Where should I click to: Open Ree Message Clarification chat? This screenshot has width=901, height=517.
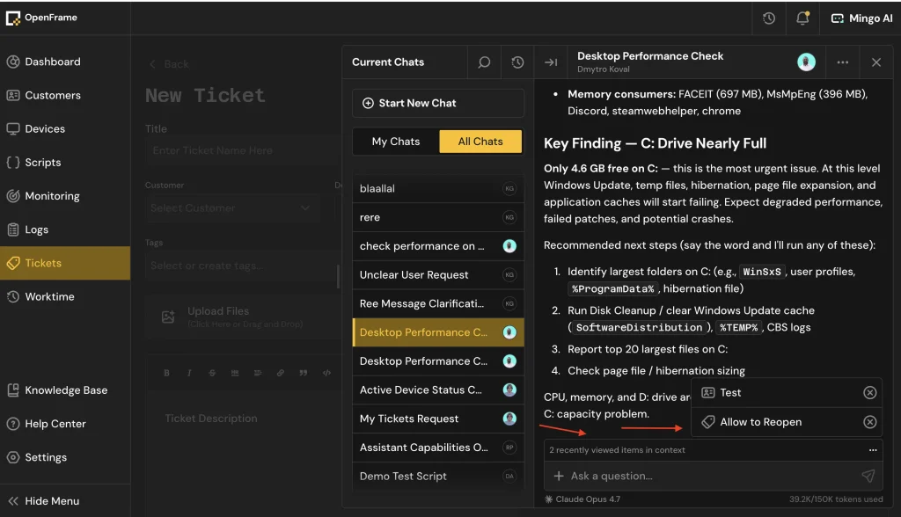438,303
